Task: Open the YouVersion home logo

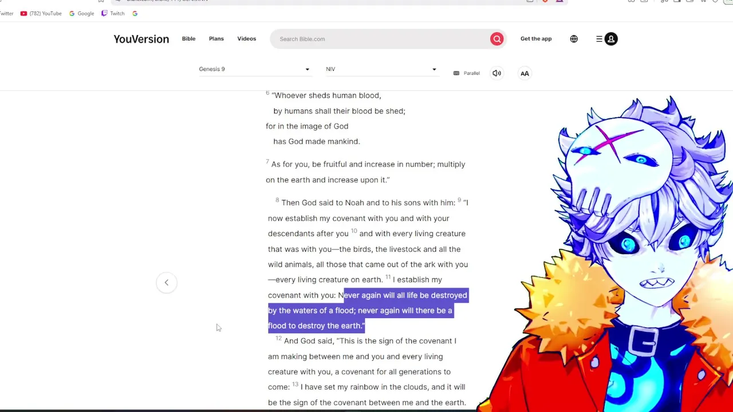Action: coord(141,39)
